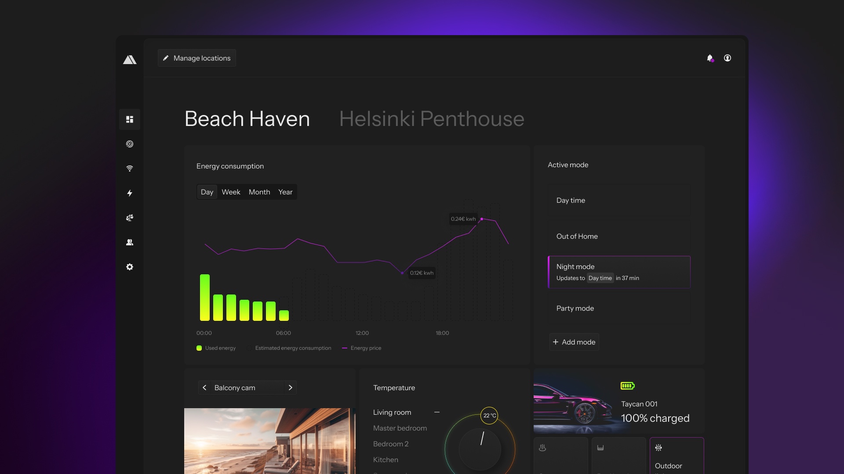Click the user profile icon

pos(728,58)
